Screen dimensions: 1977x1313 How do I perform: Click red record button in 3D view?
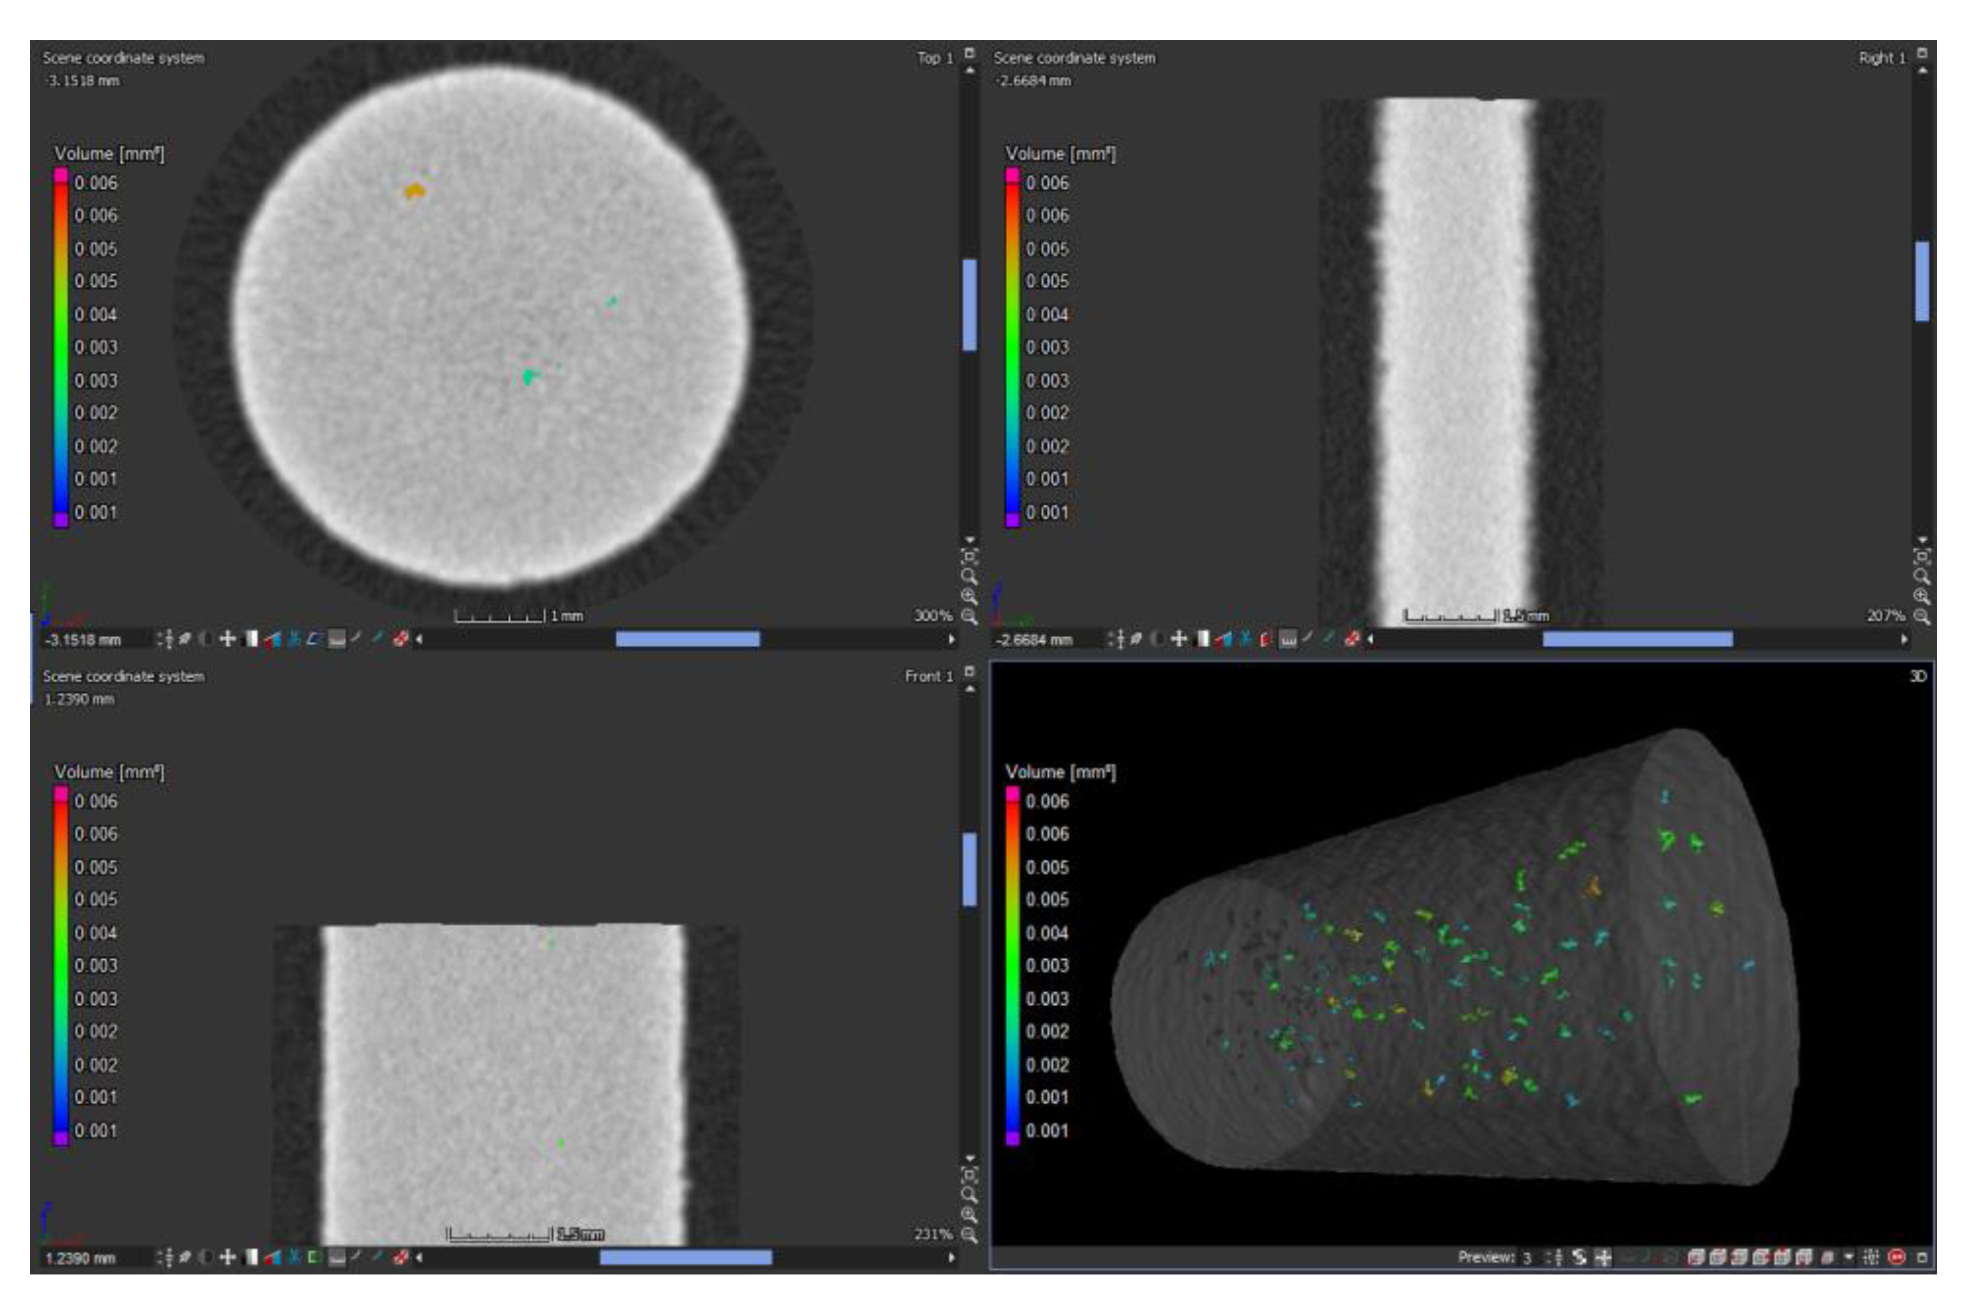tap(1897, 1257)
